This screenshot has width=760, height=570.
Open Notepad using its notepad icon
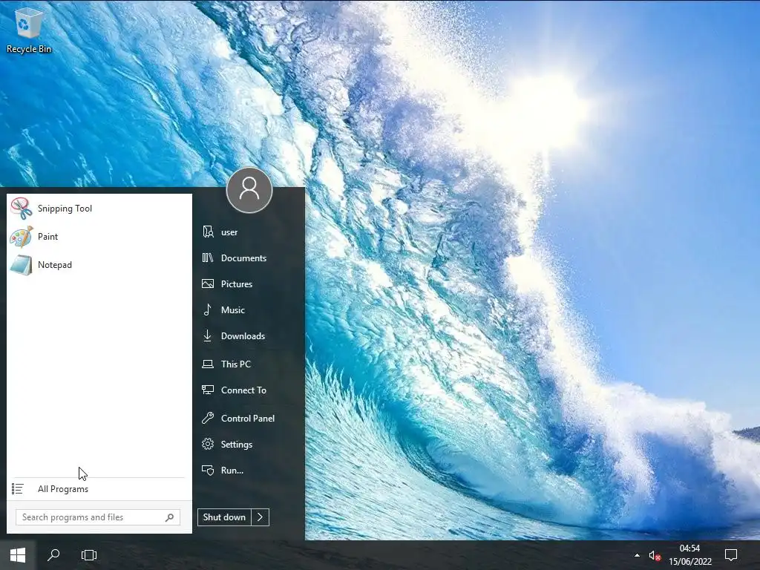(22, 265)
